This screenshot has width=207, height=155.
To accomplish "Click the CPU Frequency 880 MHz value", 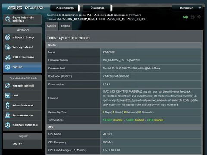I will pos(107,142).
